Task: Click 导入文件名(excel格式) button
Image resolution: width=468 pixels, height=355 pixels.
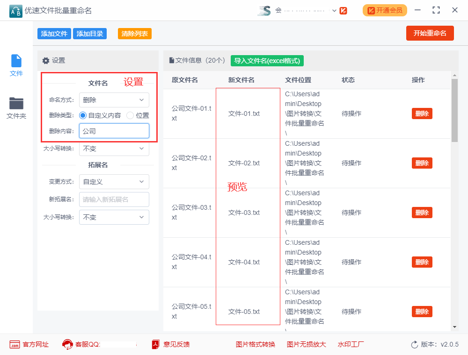Action: 267,61
